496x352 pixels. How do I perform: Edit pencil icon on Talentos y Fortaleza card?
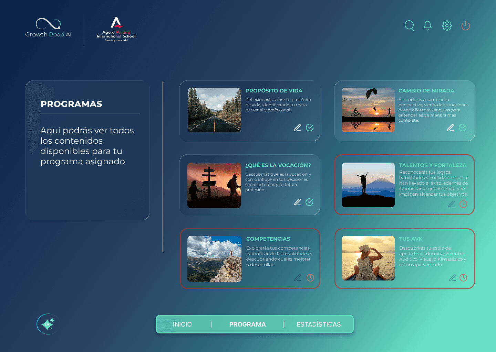452,204
